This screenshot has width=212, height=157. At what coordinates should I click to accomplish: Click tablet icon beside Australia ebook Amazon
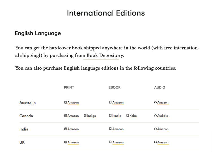pyautogui.click(x=110, y=102)
